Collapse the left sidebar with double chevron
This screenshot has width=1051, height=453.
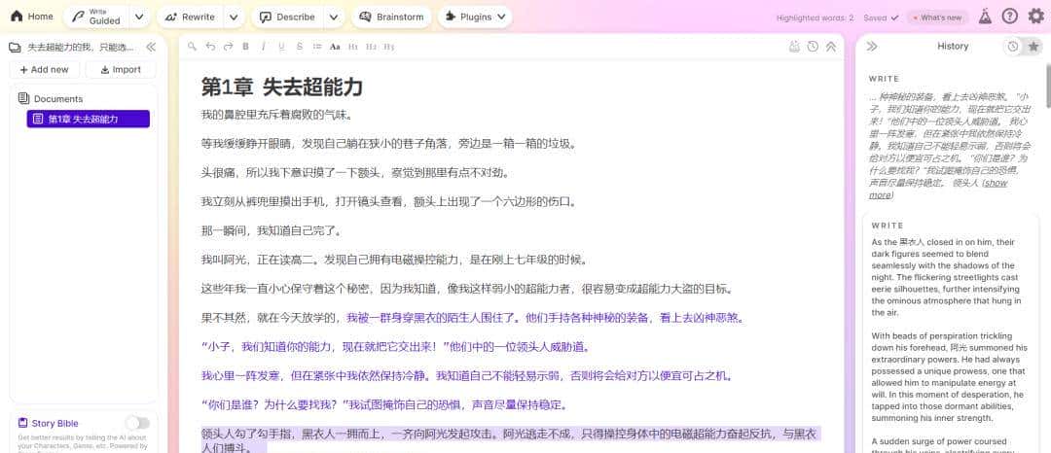pyautogui.click(x=151, y=47)
